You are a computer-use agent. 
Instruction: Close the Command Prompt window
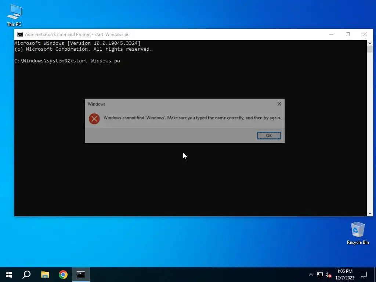[x=365, y=34]
